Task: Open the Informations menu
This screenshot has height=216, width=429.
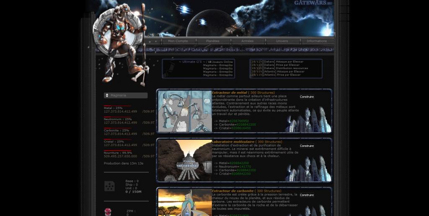Action: (317, 41)
